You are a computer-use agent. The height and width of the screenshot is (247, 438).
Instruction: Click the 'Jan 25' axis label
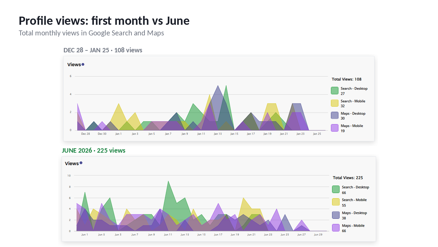point(317,134)
